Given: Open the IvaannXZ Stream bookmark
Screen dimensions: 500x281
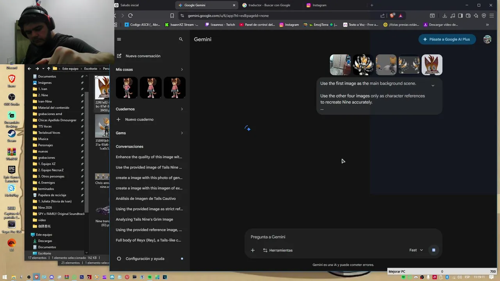Looking at the screenshot, I should [x=182, y=25].
